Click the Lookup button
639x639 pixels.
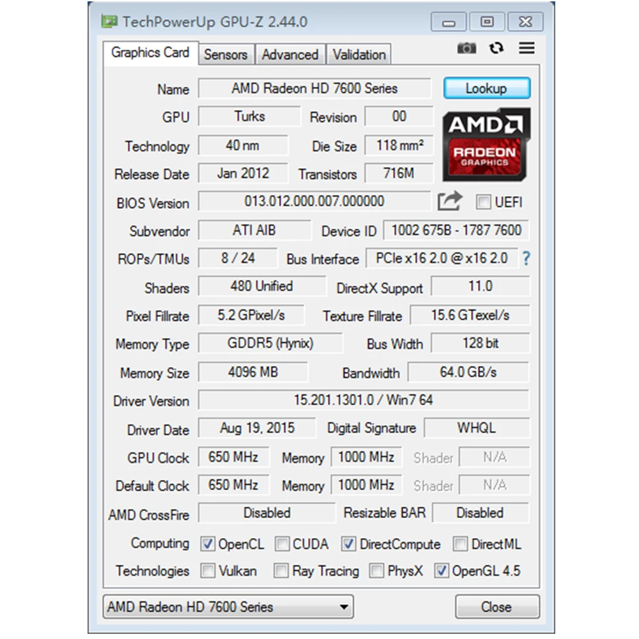click(487, 88)
